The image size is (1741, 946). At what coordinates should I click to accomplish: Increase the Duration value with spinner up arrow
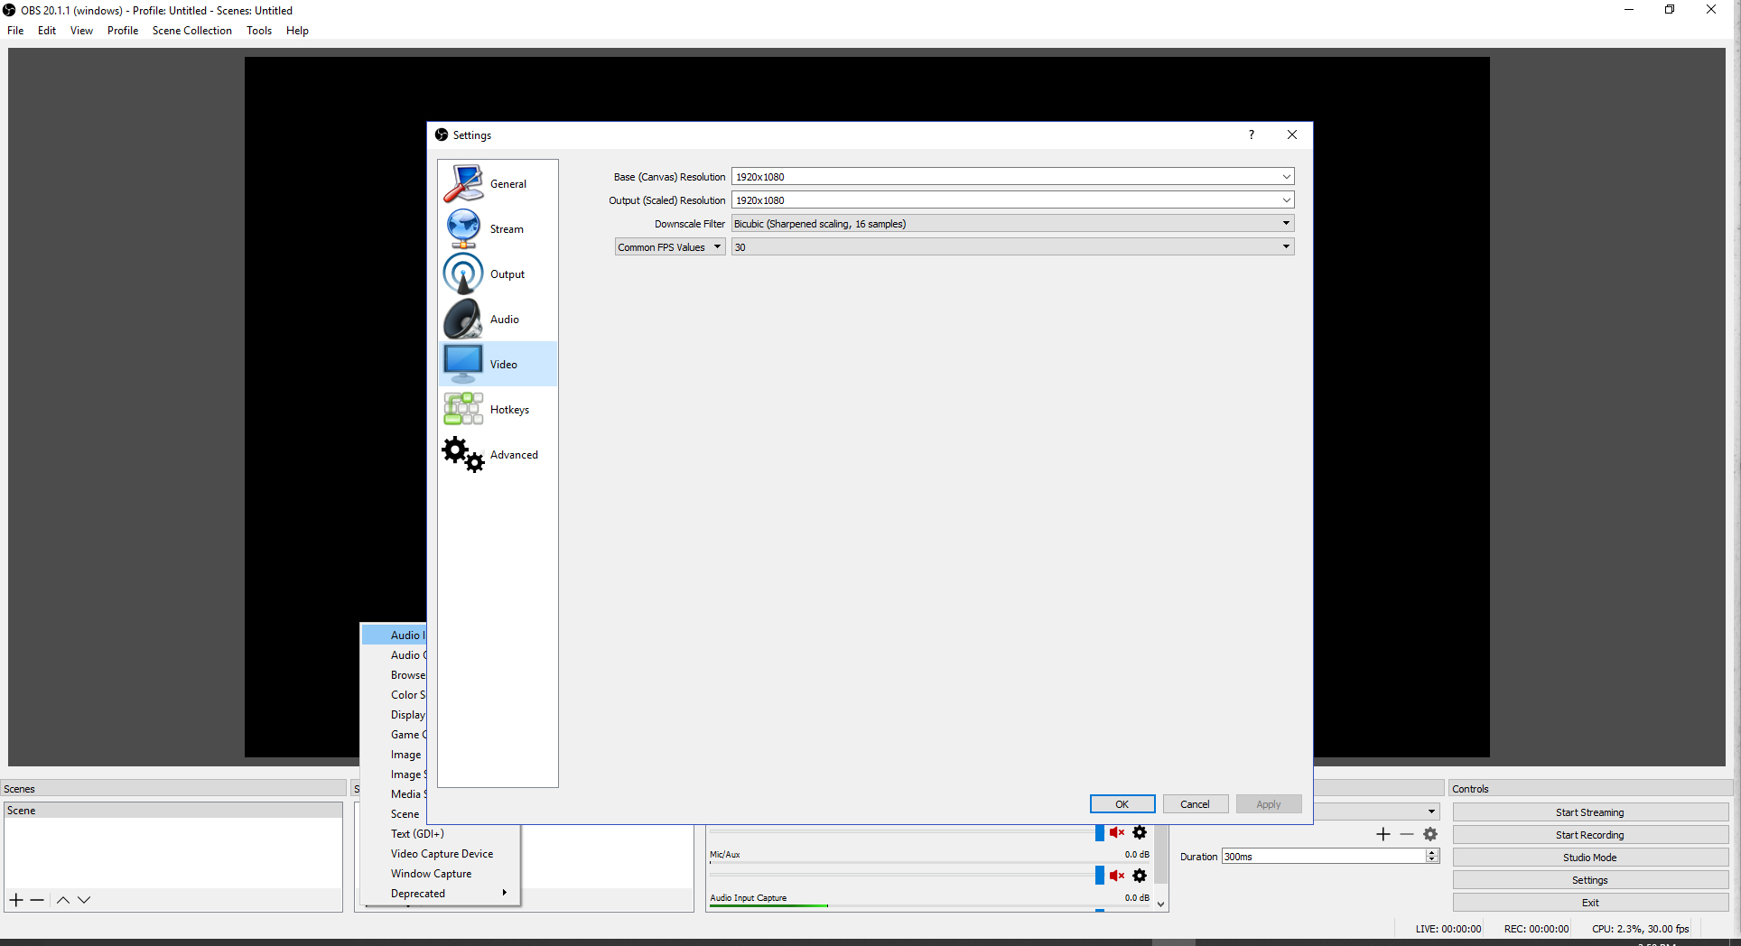[1432, 852]
